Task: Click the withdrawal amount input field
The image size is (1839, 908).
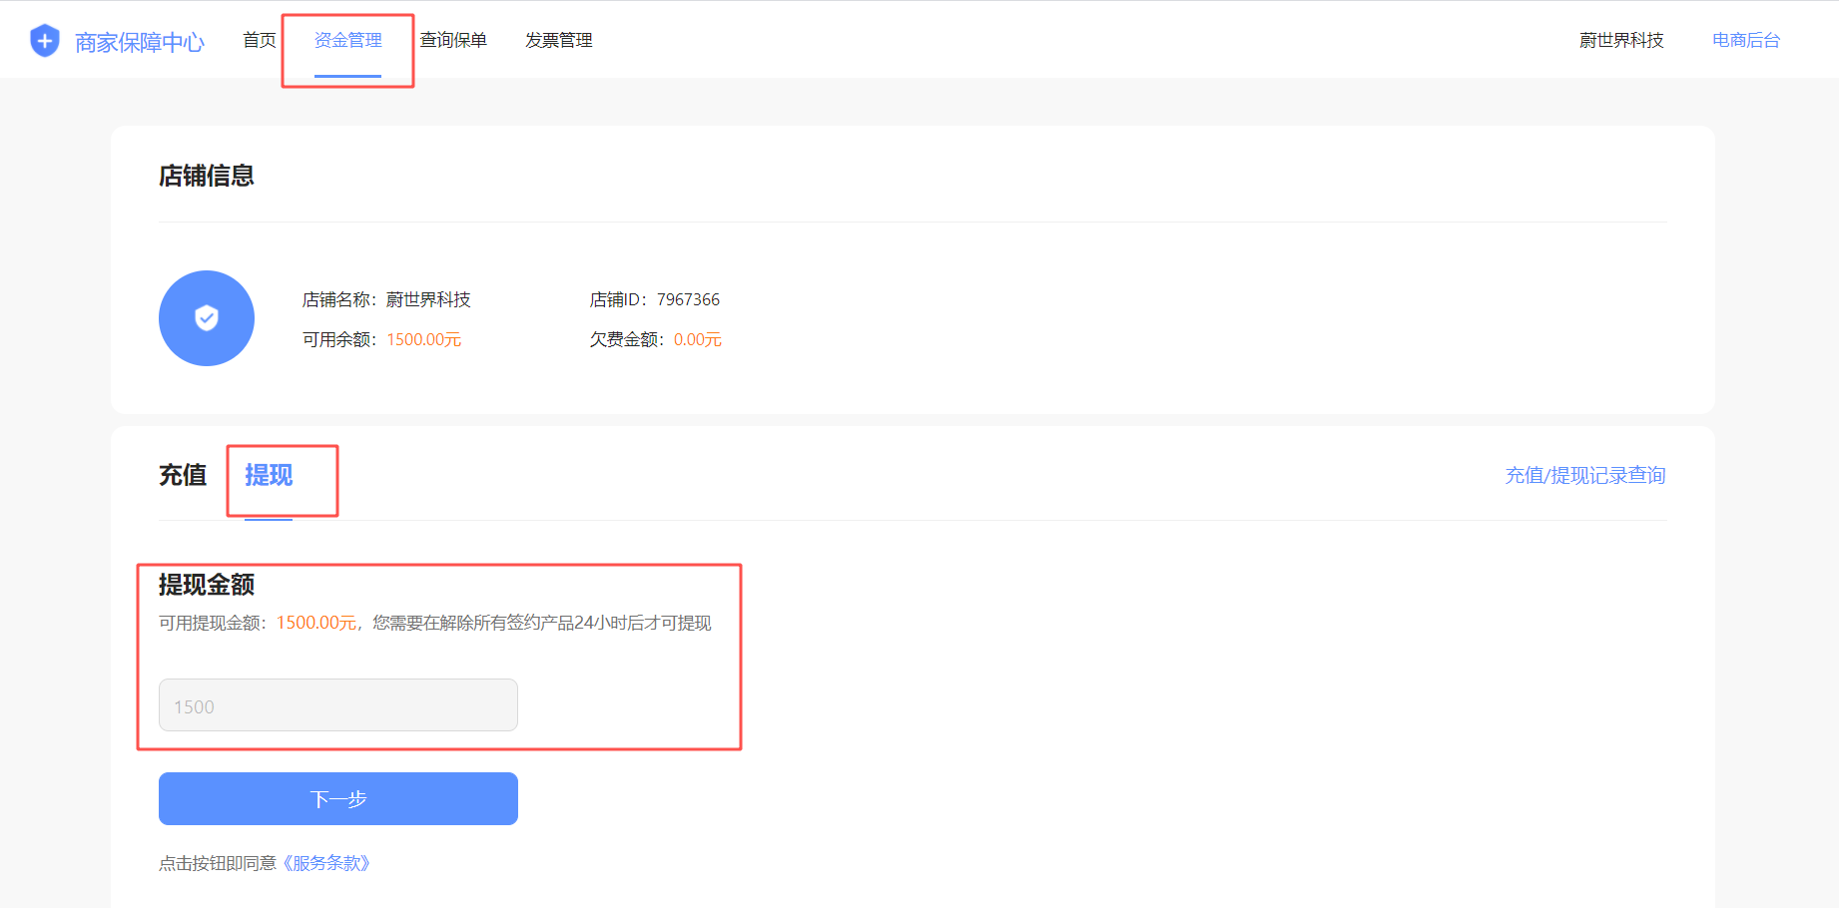Action: click(x=338, y=705)
